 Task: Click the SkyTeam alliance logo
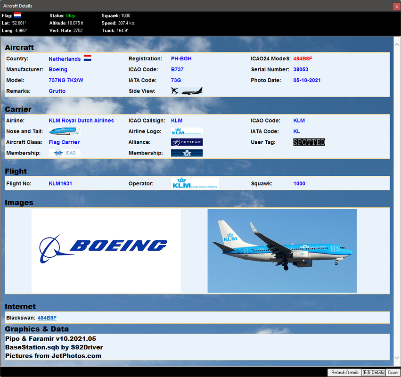pos(187,142)
